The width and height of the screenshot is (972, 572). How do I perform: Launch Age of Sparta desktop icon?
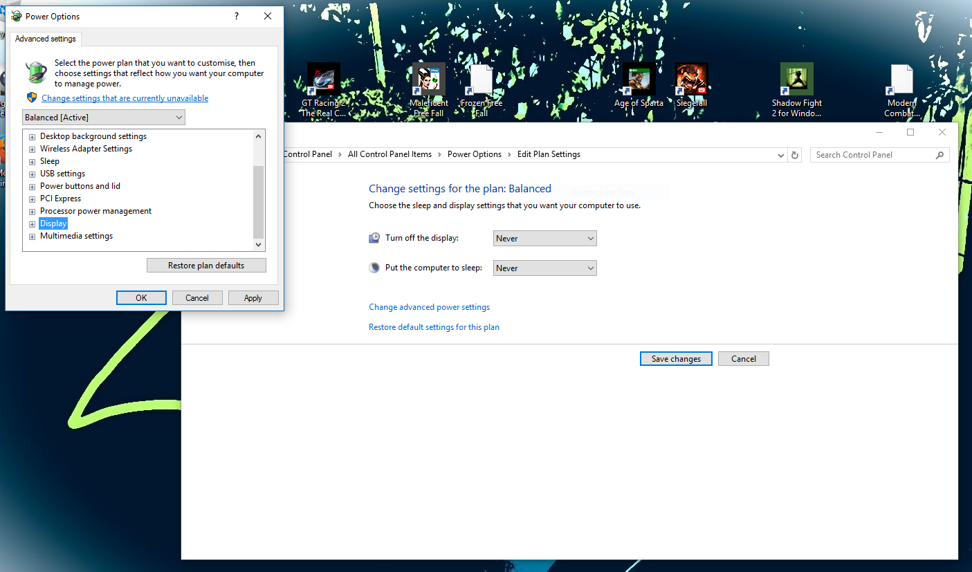(639, 80)
